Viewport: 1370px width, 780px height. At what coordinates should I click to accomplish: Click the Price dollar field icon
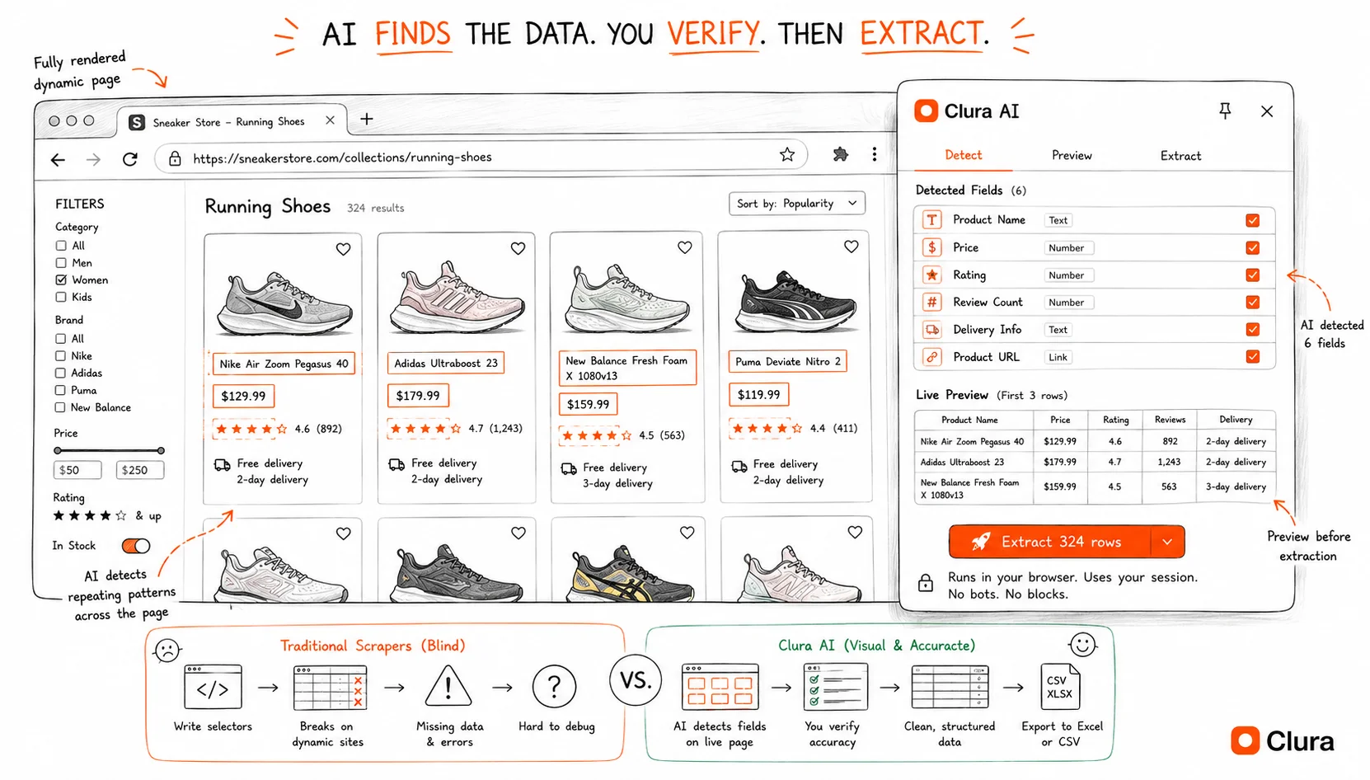931,247
